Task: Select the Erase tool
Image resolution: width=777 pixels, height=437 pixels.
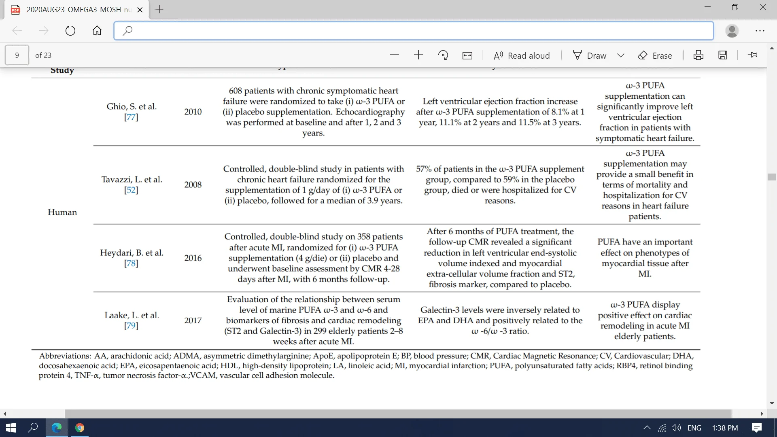Action: [655, 55]
